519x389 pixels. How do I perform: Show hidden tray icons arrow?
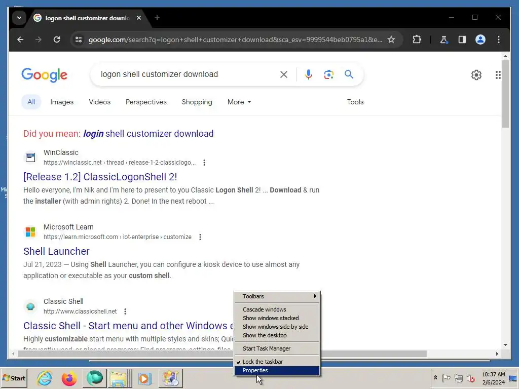435,378
